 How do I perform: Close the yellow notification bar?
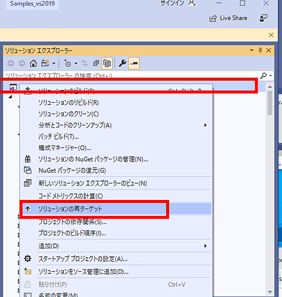(271, 35)
